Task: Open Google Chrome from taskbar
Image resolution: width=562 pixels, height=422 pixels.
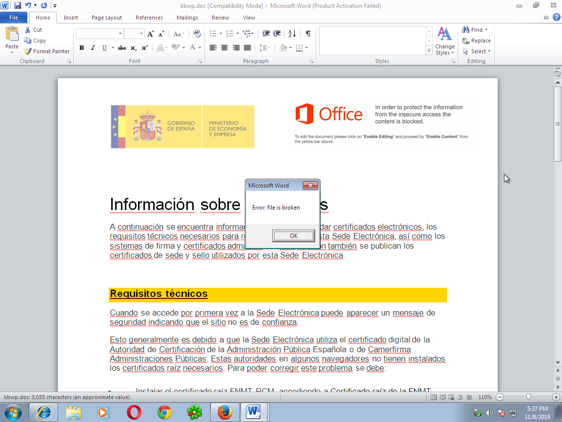Action: click(x=164, y=413)
